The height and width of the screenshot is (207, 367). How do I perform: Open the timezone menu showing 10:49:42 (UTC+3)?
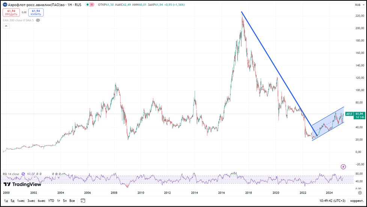click(332, 201)
